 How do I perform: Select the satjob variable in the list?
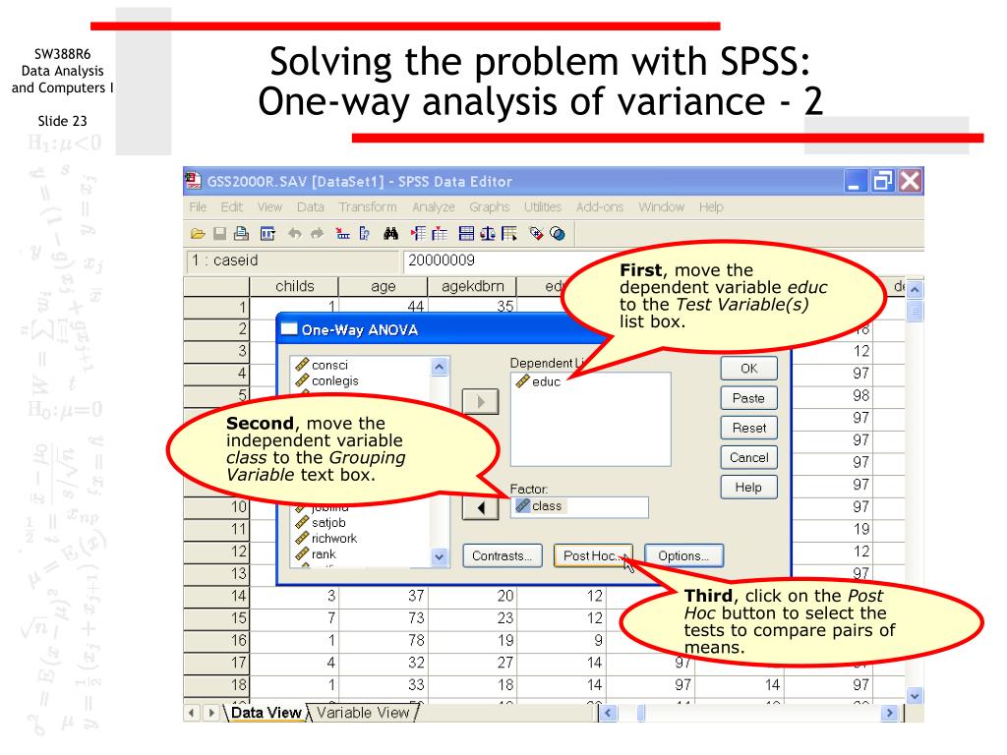click(x=321, y=523)
